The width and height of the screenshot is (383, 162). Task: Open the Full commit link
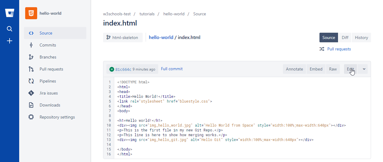[172, 69]
